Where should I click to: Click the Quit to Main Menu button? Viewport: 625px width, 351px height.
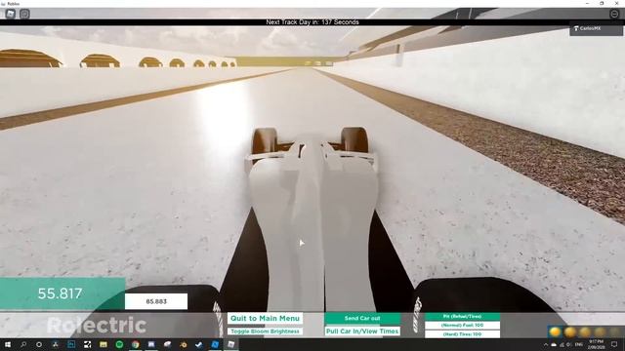(265, 319)
